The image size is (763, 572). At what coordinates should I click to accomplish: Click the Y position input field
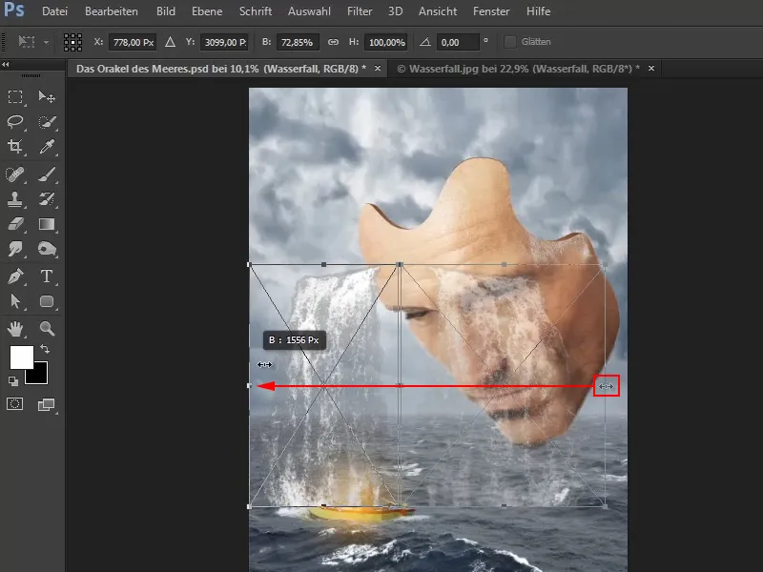224,42
